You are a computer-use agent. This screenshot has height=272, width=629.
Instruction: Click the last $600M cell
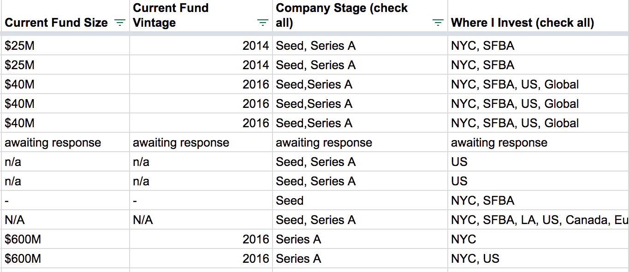tap(21, 259)
